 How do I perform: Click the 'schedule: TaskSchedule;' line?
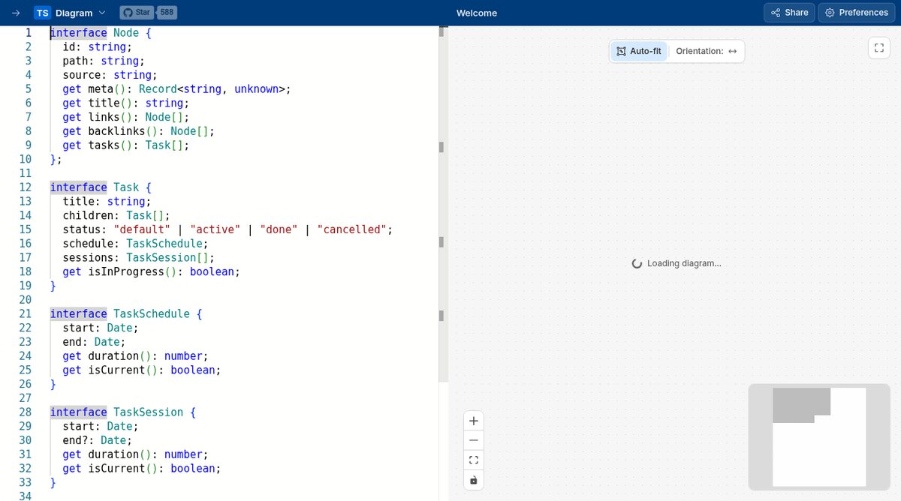tap(135, 244)
